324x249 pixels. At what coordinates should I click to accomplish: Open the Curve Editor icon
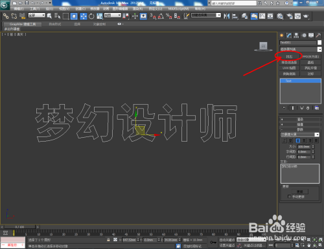point(262,16)
